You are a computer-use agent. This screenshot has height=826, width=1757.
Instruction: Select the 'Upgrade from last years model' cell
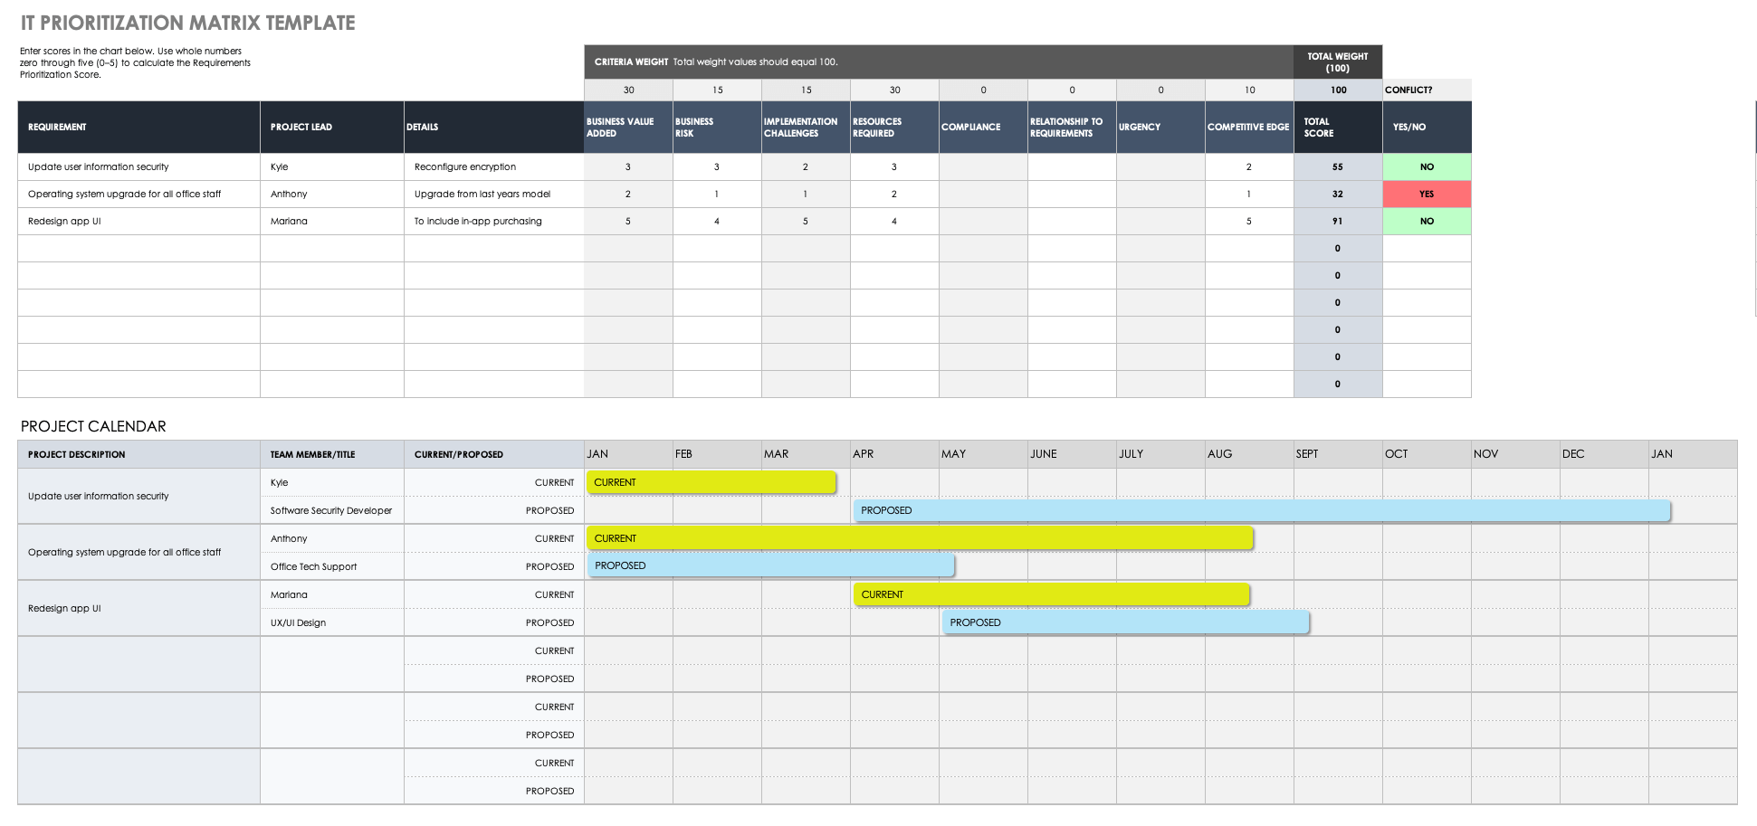point(493,194)
